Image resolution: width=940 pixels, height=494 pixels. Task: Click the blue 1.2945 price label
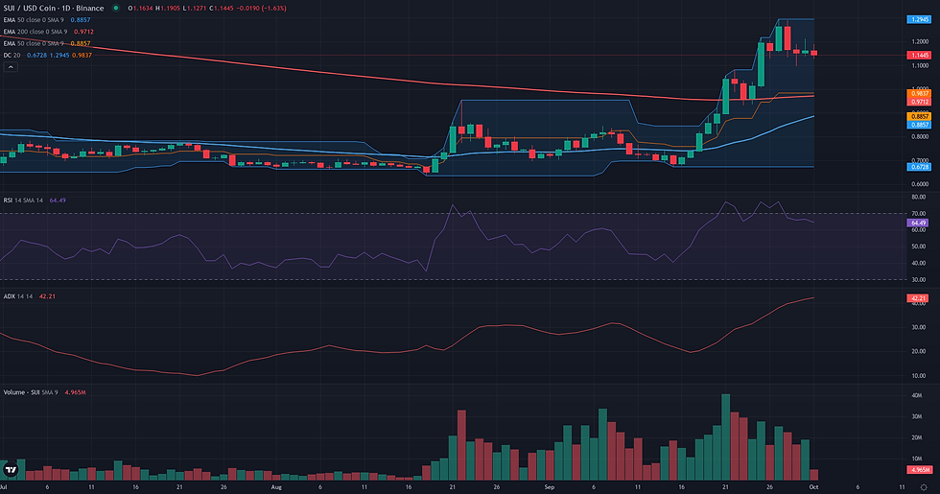(x=919, y=20)
